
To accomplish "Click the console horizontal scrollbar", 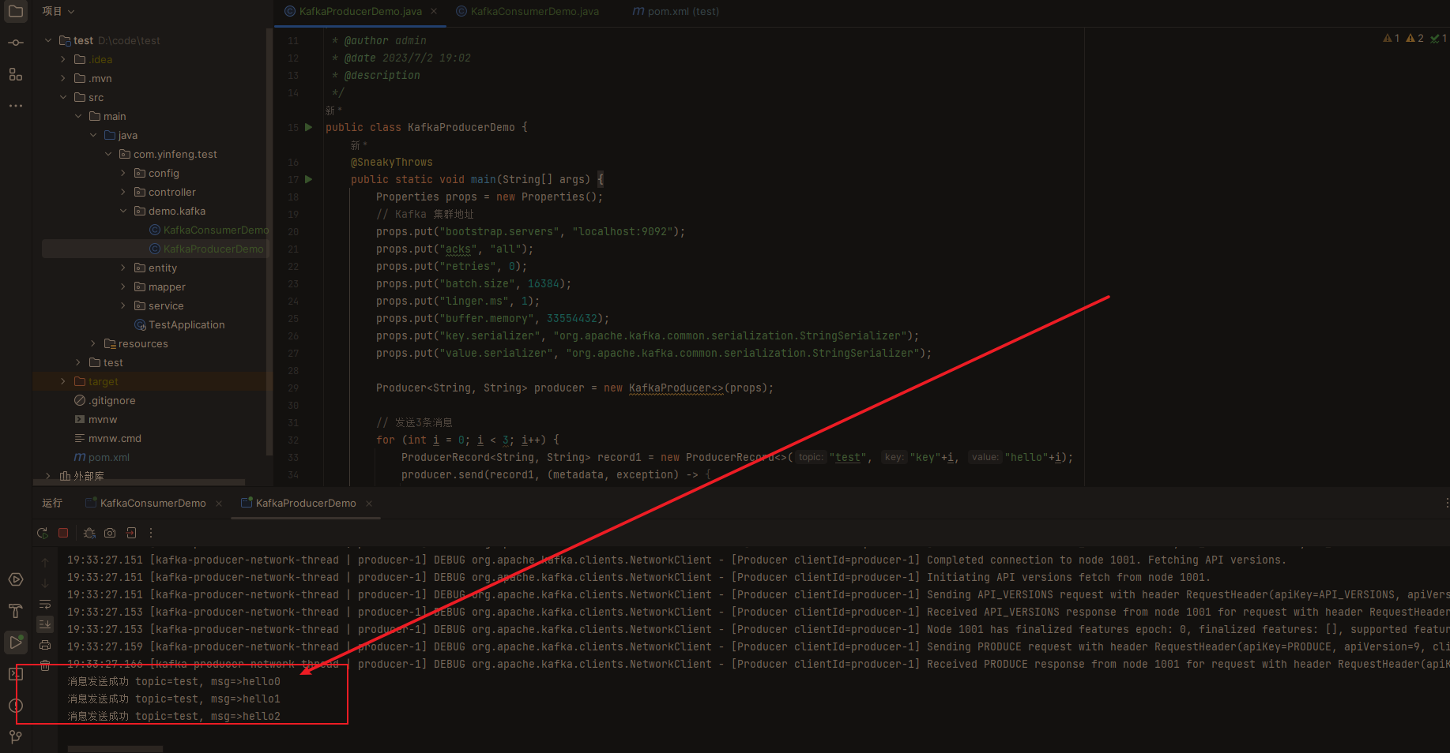I will pos(115,749).
